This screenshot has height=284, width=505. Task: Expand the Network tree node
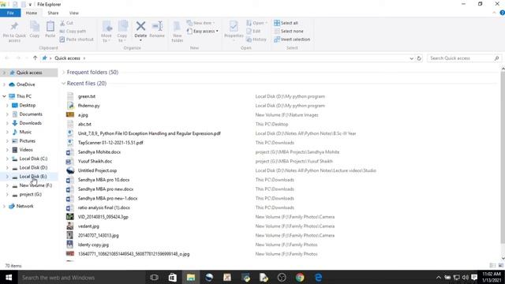click(x=4, y=206)
